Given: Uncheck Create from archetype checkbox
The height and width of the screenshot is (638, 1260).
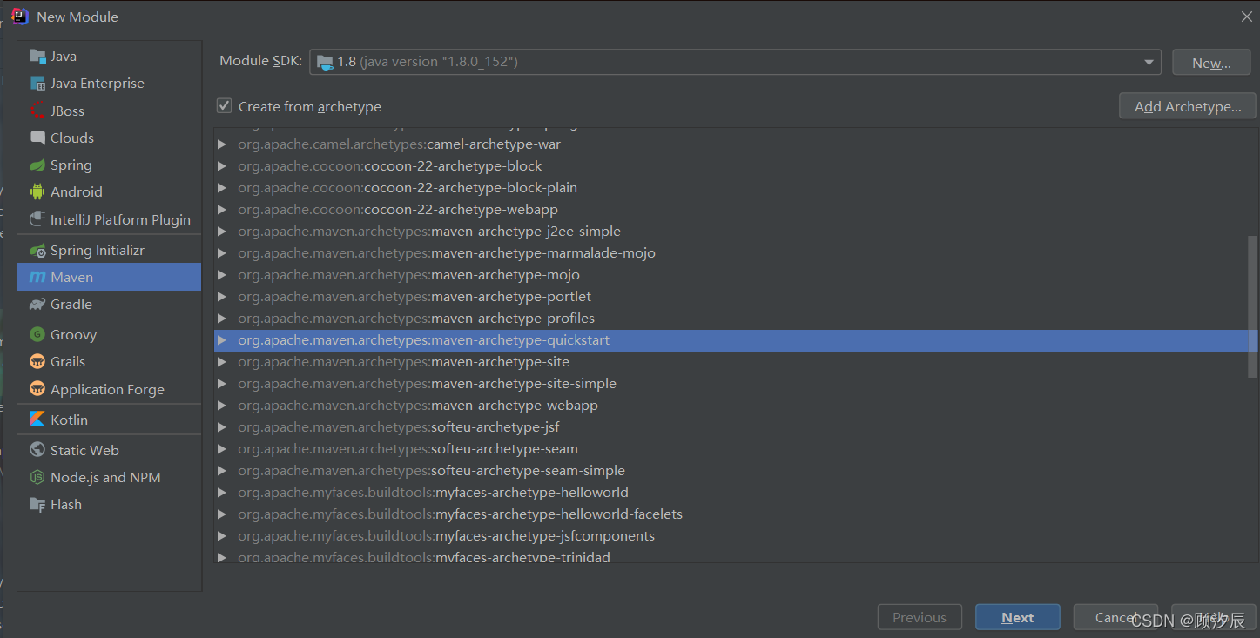Looking at the screenshot, I should coord(225,106).
